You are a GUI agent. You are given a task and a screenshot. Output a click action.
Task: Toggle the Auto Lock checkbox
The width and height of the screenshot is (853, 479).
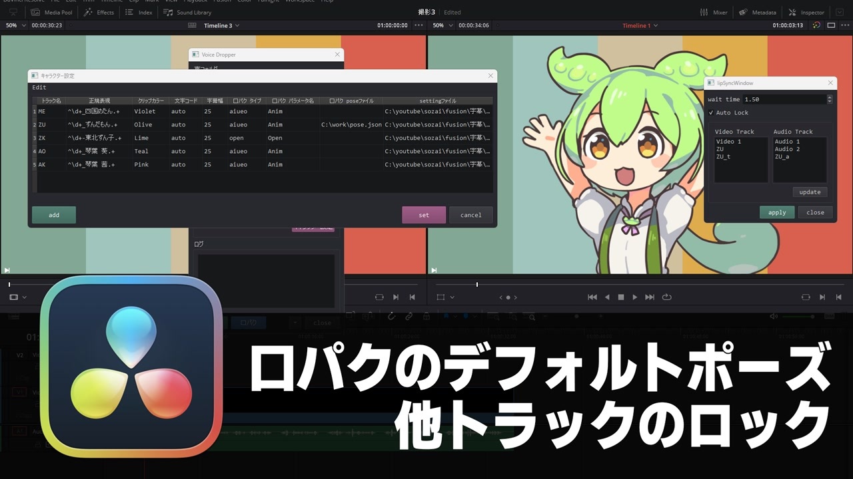[x=711, y=112]
